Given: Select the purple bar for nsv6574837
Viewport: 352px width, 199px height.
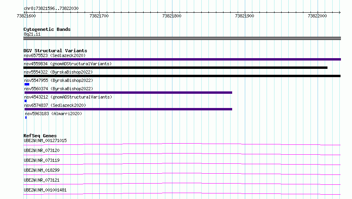Looking at the screenshot, I should click(128, 109).
